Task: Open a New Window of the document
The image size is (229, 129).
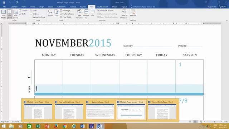Action: (x=79, y=14)
